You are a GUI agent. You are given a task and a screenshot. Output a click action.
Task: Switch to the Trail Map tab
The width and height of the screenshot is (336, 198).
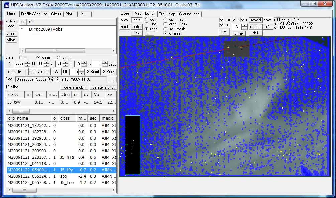pyautogui.click(x=167, y=14)
